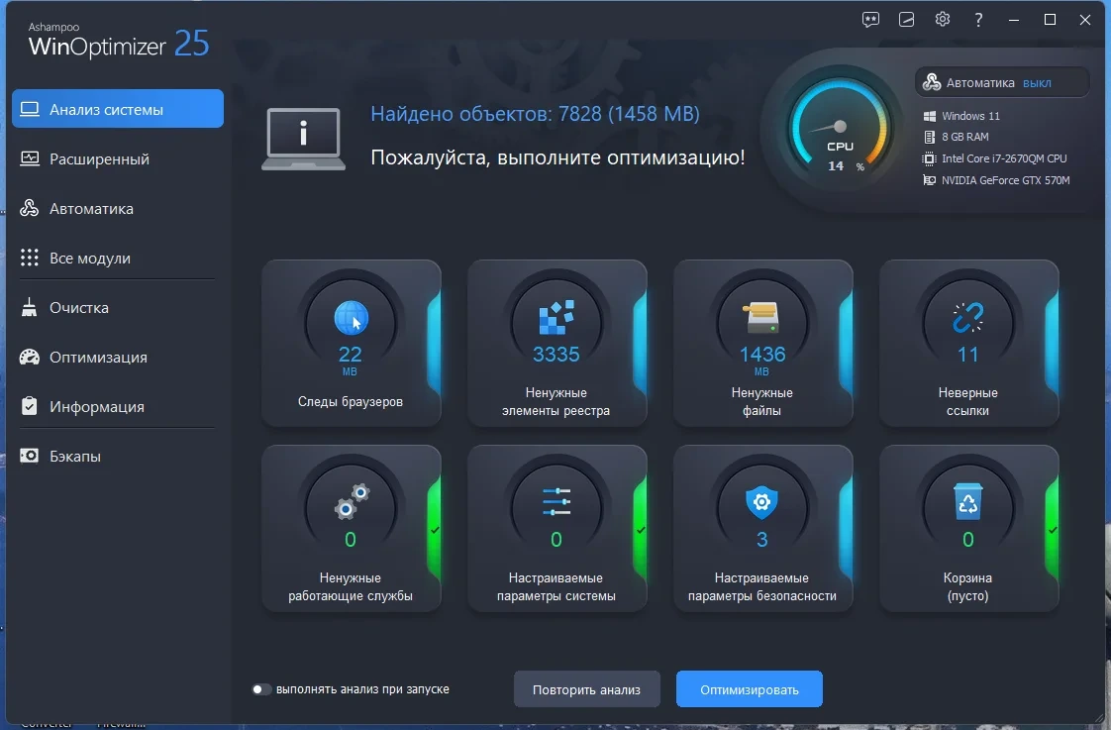Click the sliders icon for system settings
Image resolution: width=1111 pixels, height=730 pixels.
pos(556,502)
